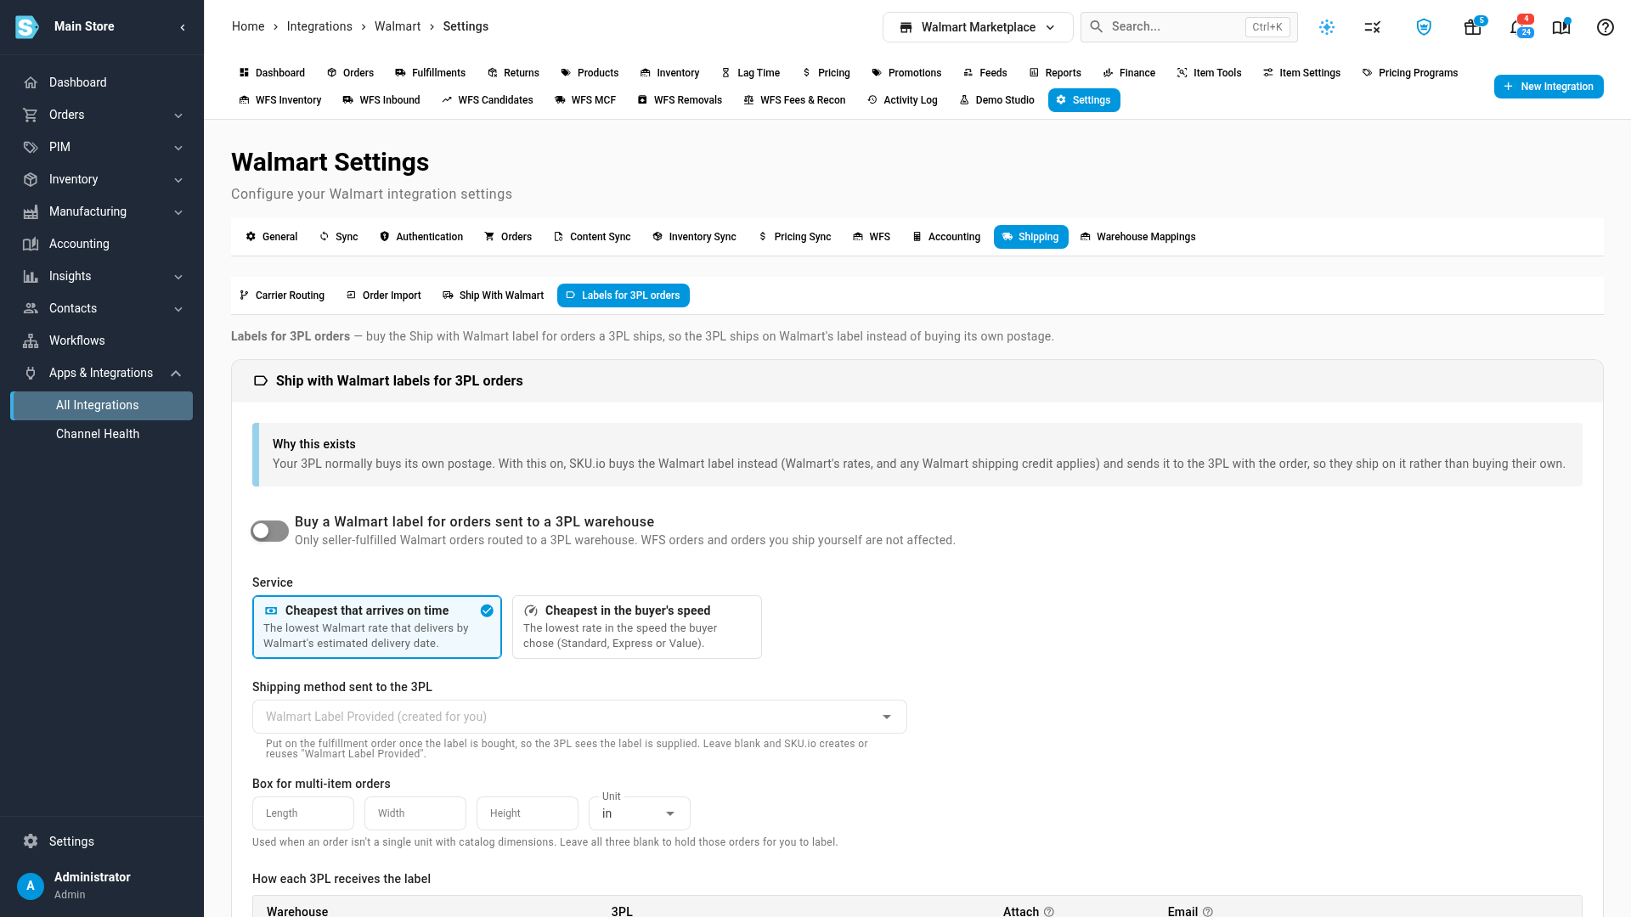The width and height of the screenshot is (1631, 917).
Task: Open Accounting in the sidebar
Action: (x=102, y=244)
